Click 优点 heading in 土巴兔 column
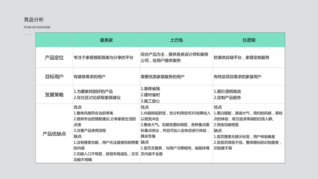Image resolution: width=318 pixels, height=179 pixels. click(145, 107)
